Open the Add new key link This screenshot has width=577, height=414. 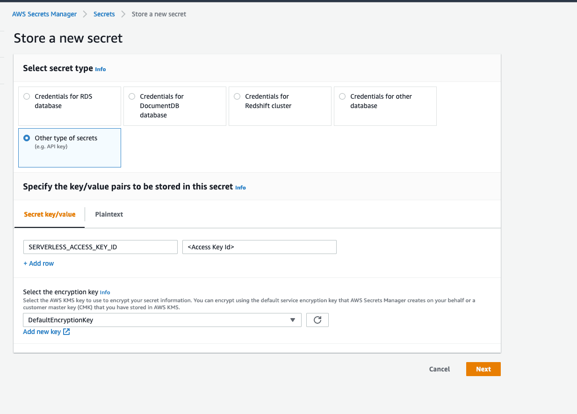click(x=42, y=332)
